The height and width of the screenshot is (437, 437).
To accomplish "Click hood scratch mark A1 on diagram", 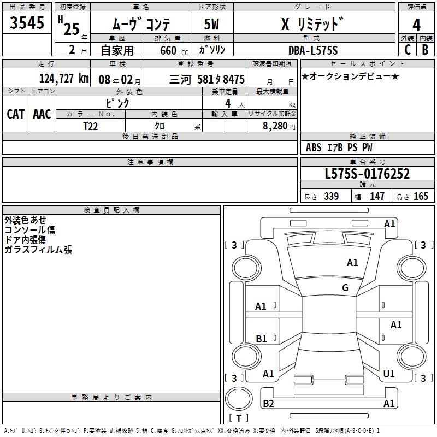I will click(x=352, y=263).
